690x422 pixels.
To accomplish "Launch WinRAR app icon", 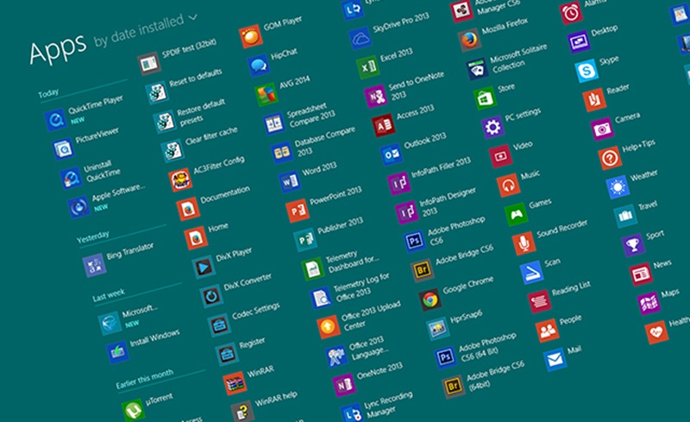I will pos(235,383).
